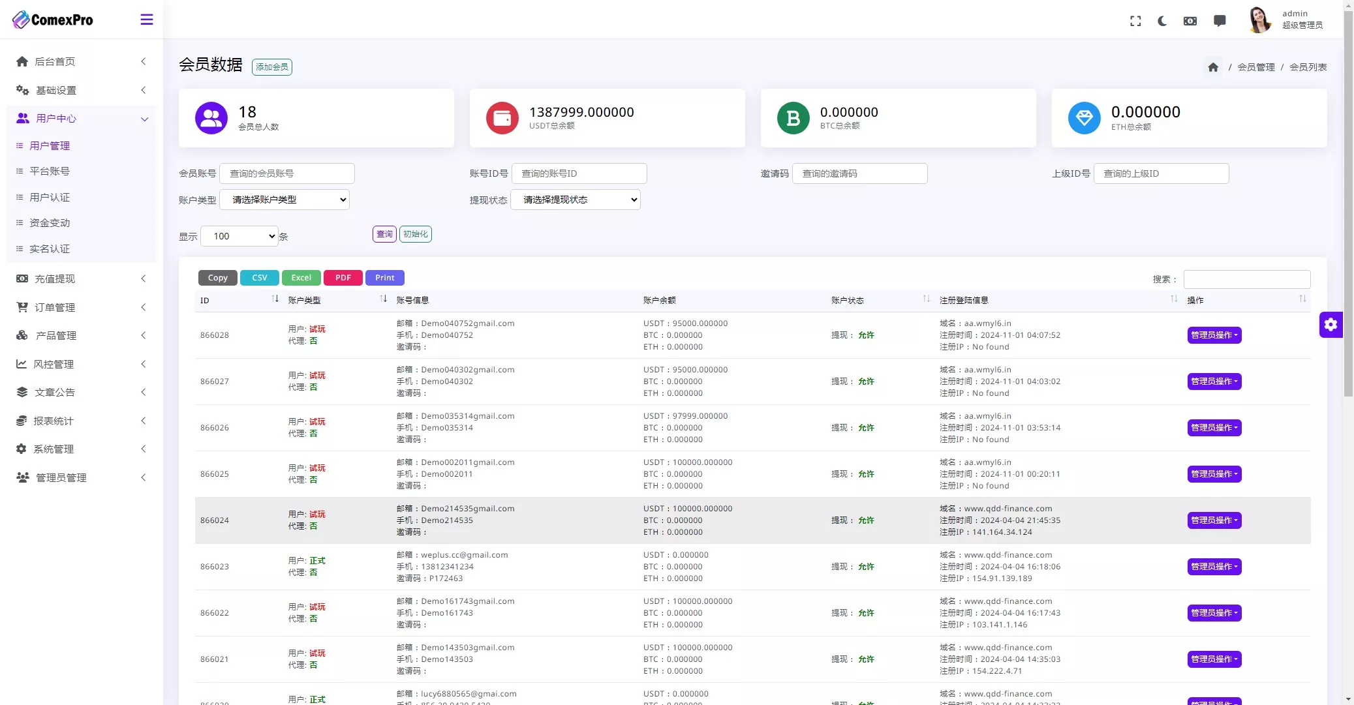1354x705 pixels.
Task: Open the floating settings gear panel
Action: tap(1331, 325)
